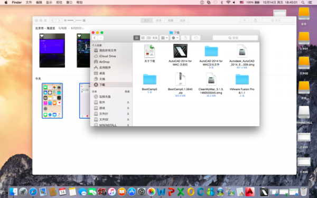Open Spotlight search in menu bar

(x=303, y=3)
